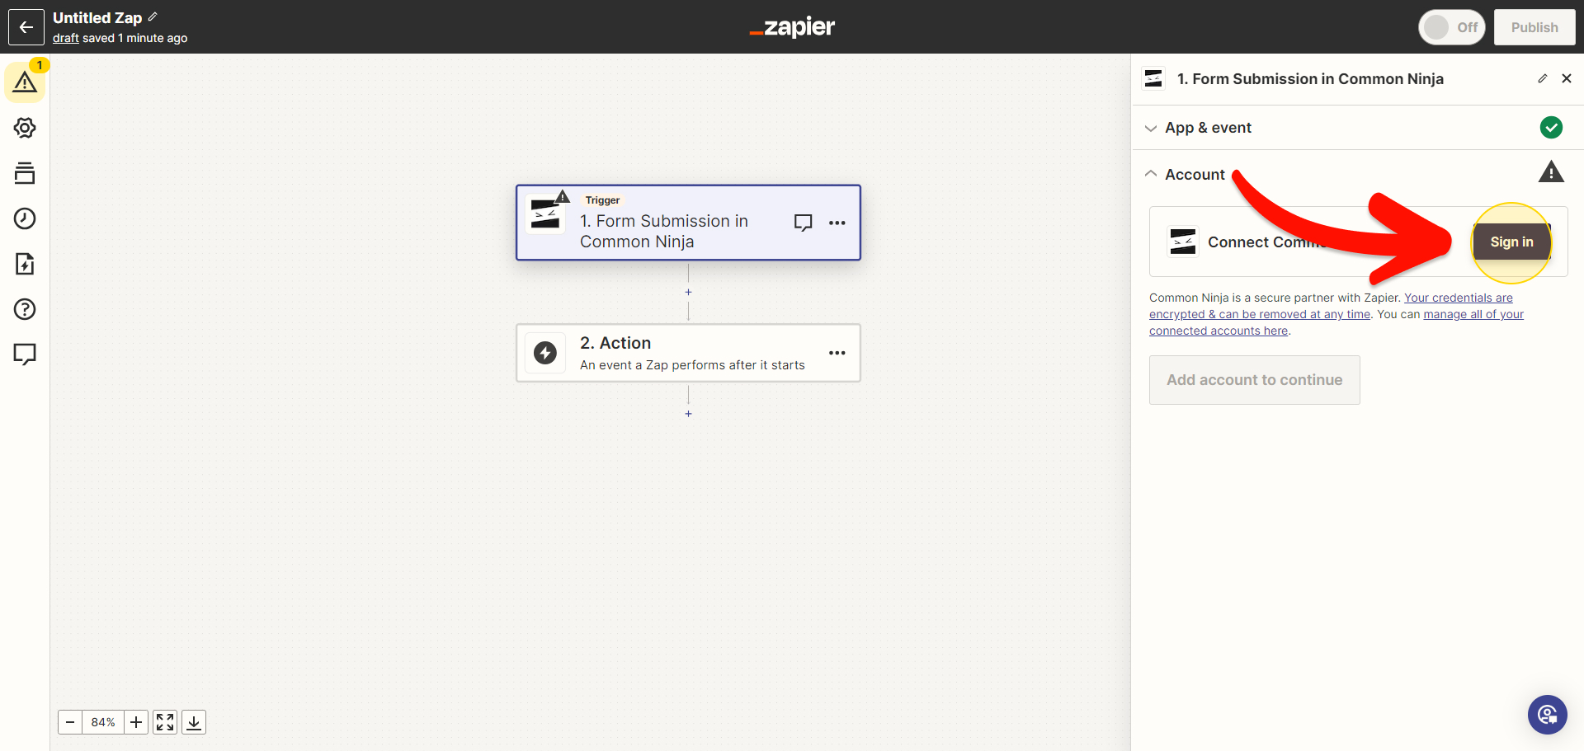1584x751 pixels.
Task: Zoom out the canvas with minus button
Action: click(70, 722)
